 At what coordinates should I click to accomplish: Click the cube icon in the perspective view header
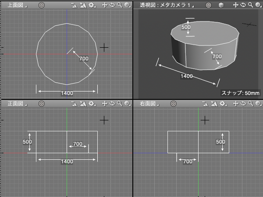click(221, 5)
